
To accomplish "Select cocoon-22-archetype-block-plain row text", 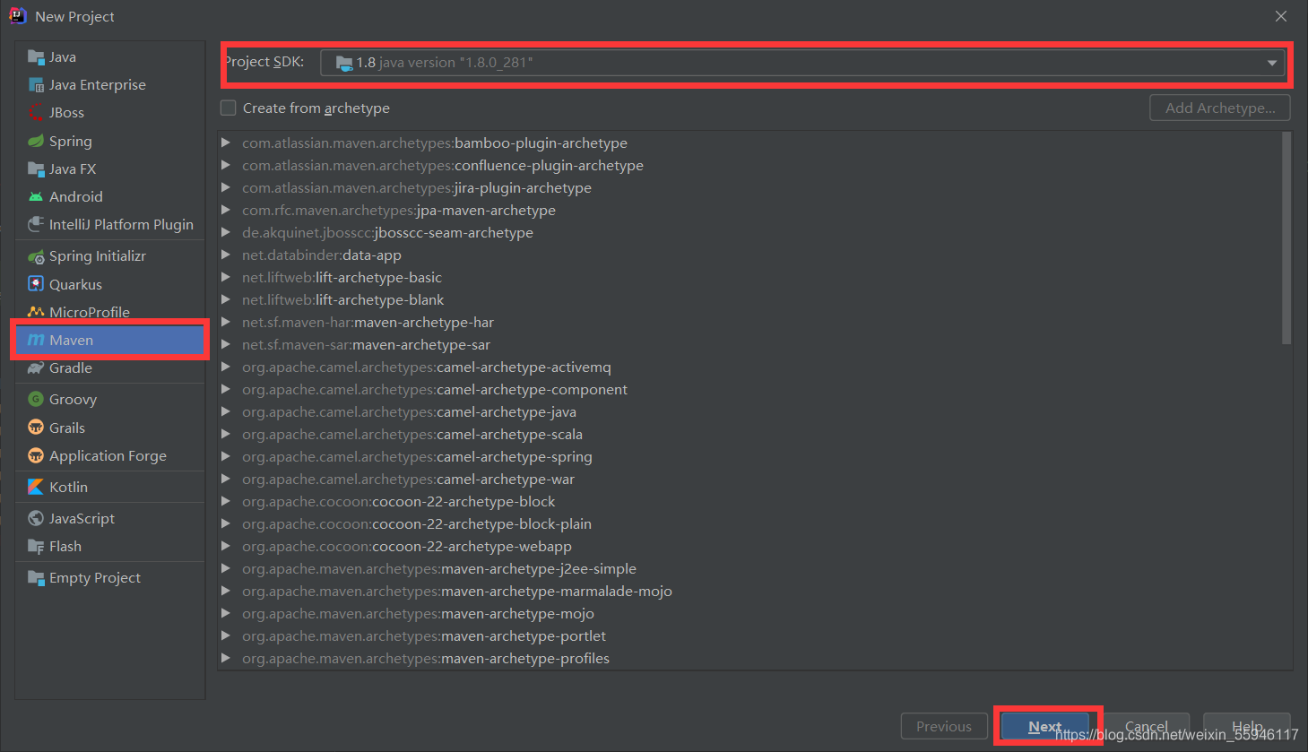I will (417, 523).
